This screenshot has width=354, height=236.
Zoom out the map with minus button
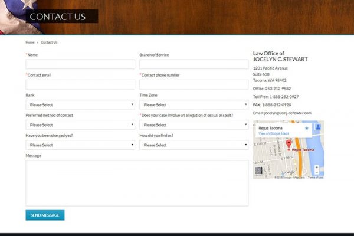[x=317, y=172]
